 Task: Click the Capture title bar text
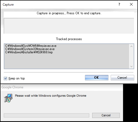tap(8, 5)
